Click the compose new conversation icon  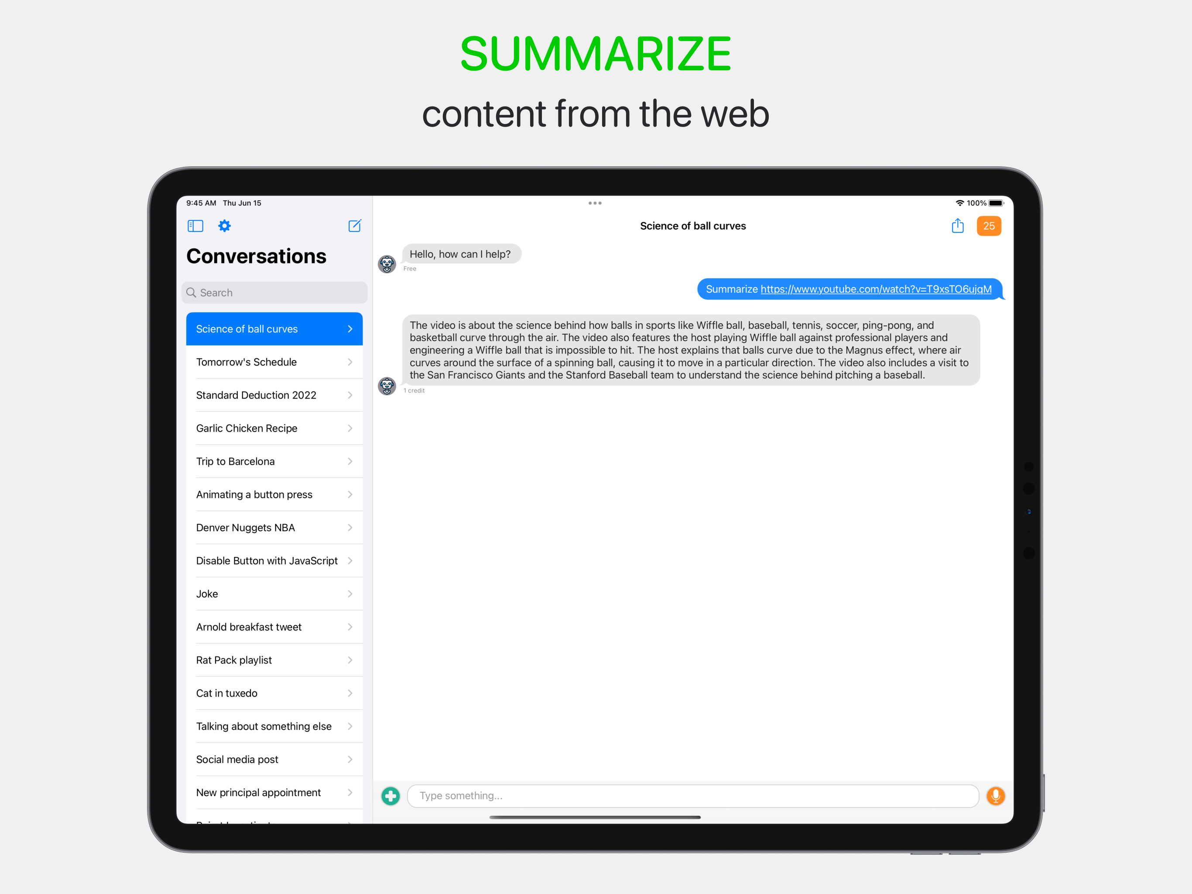[355, 225]
